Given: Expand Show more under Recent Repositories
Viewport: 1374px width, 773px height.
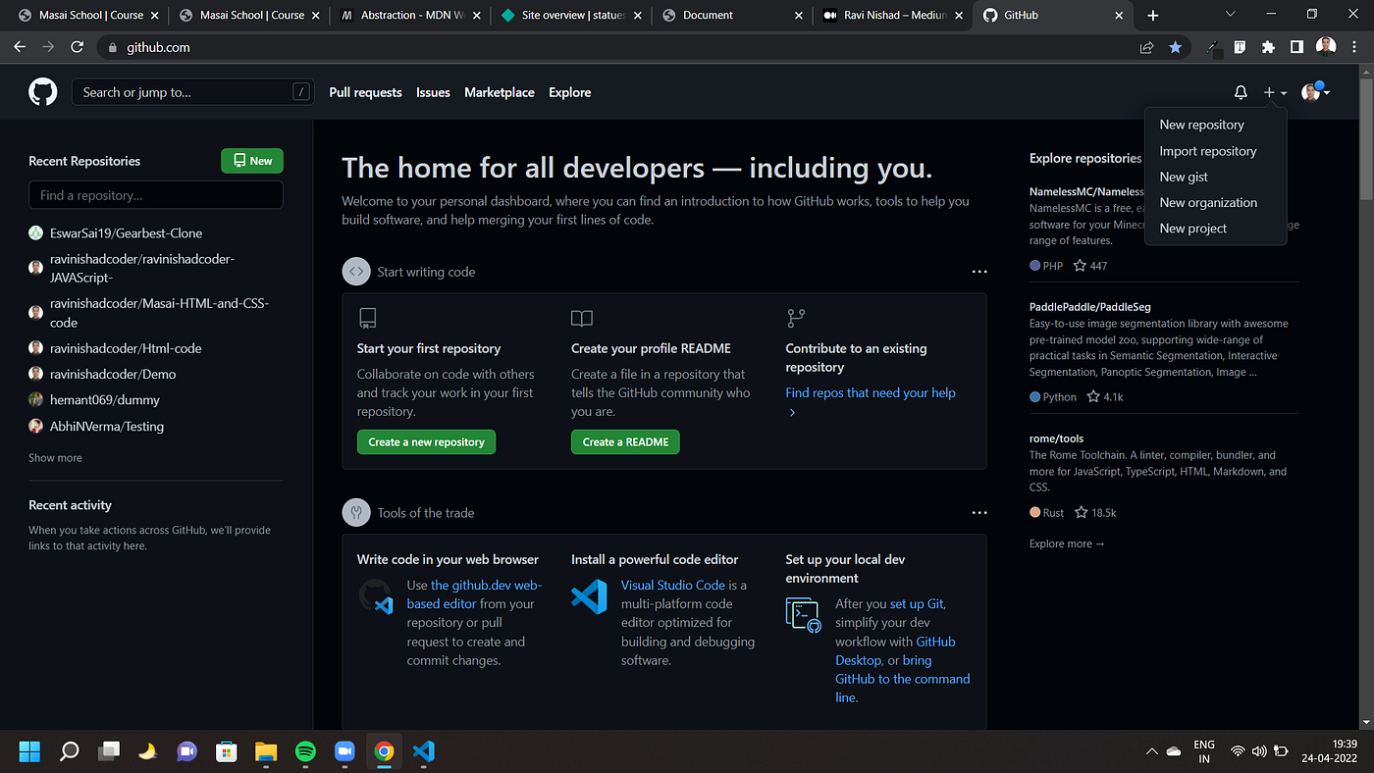Looking at the screenshot, I should [54, 457].
